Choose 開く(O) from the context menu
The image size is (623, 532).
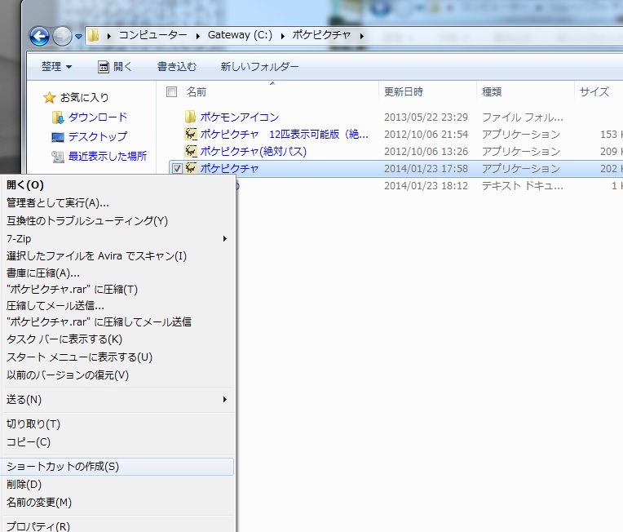click(x=118, y=185)
